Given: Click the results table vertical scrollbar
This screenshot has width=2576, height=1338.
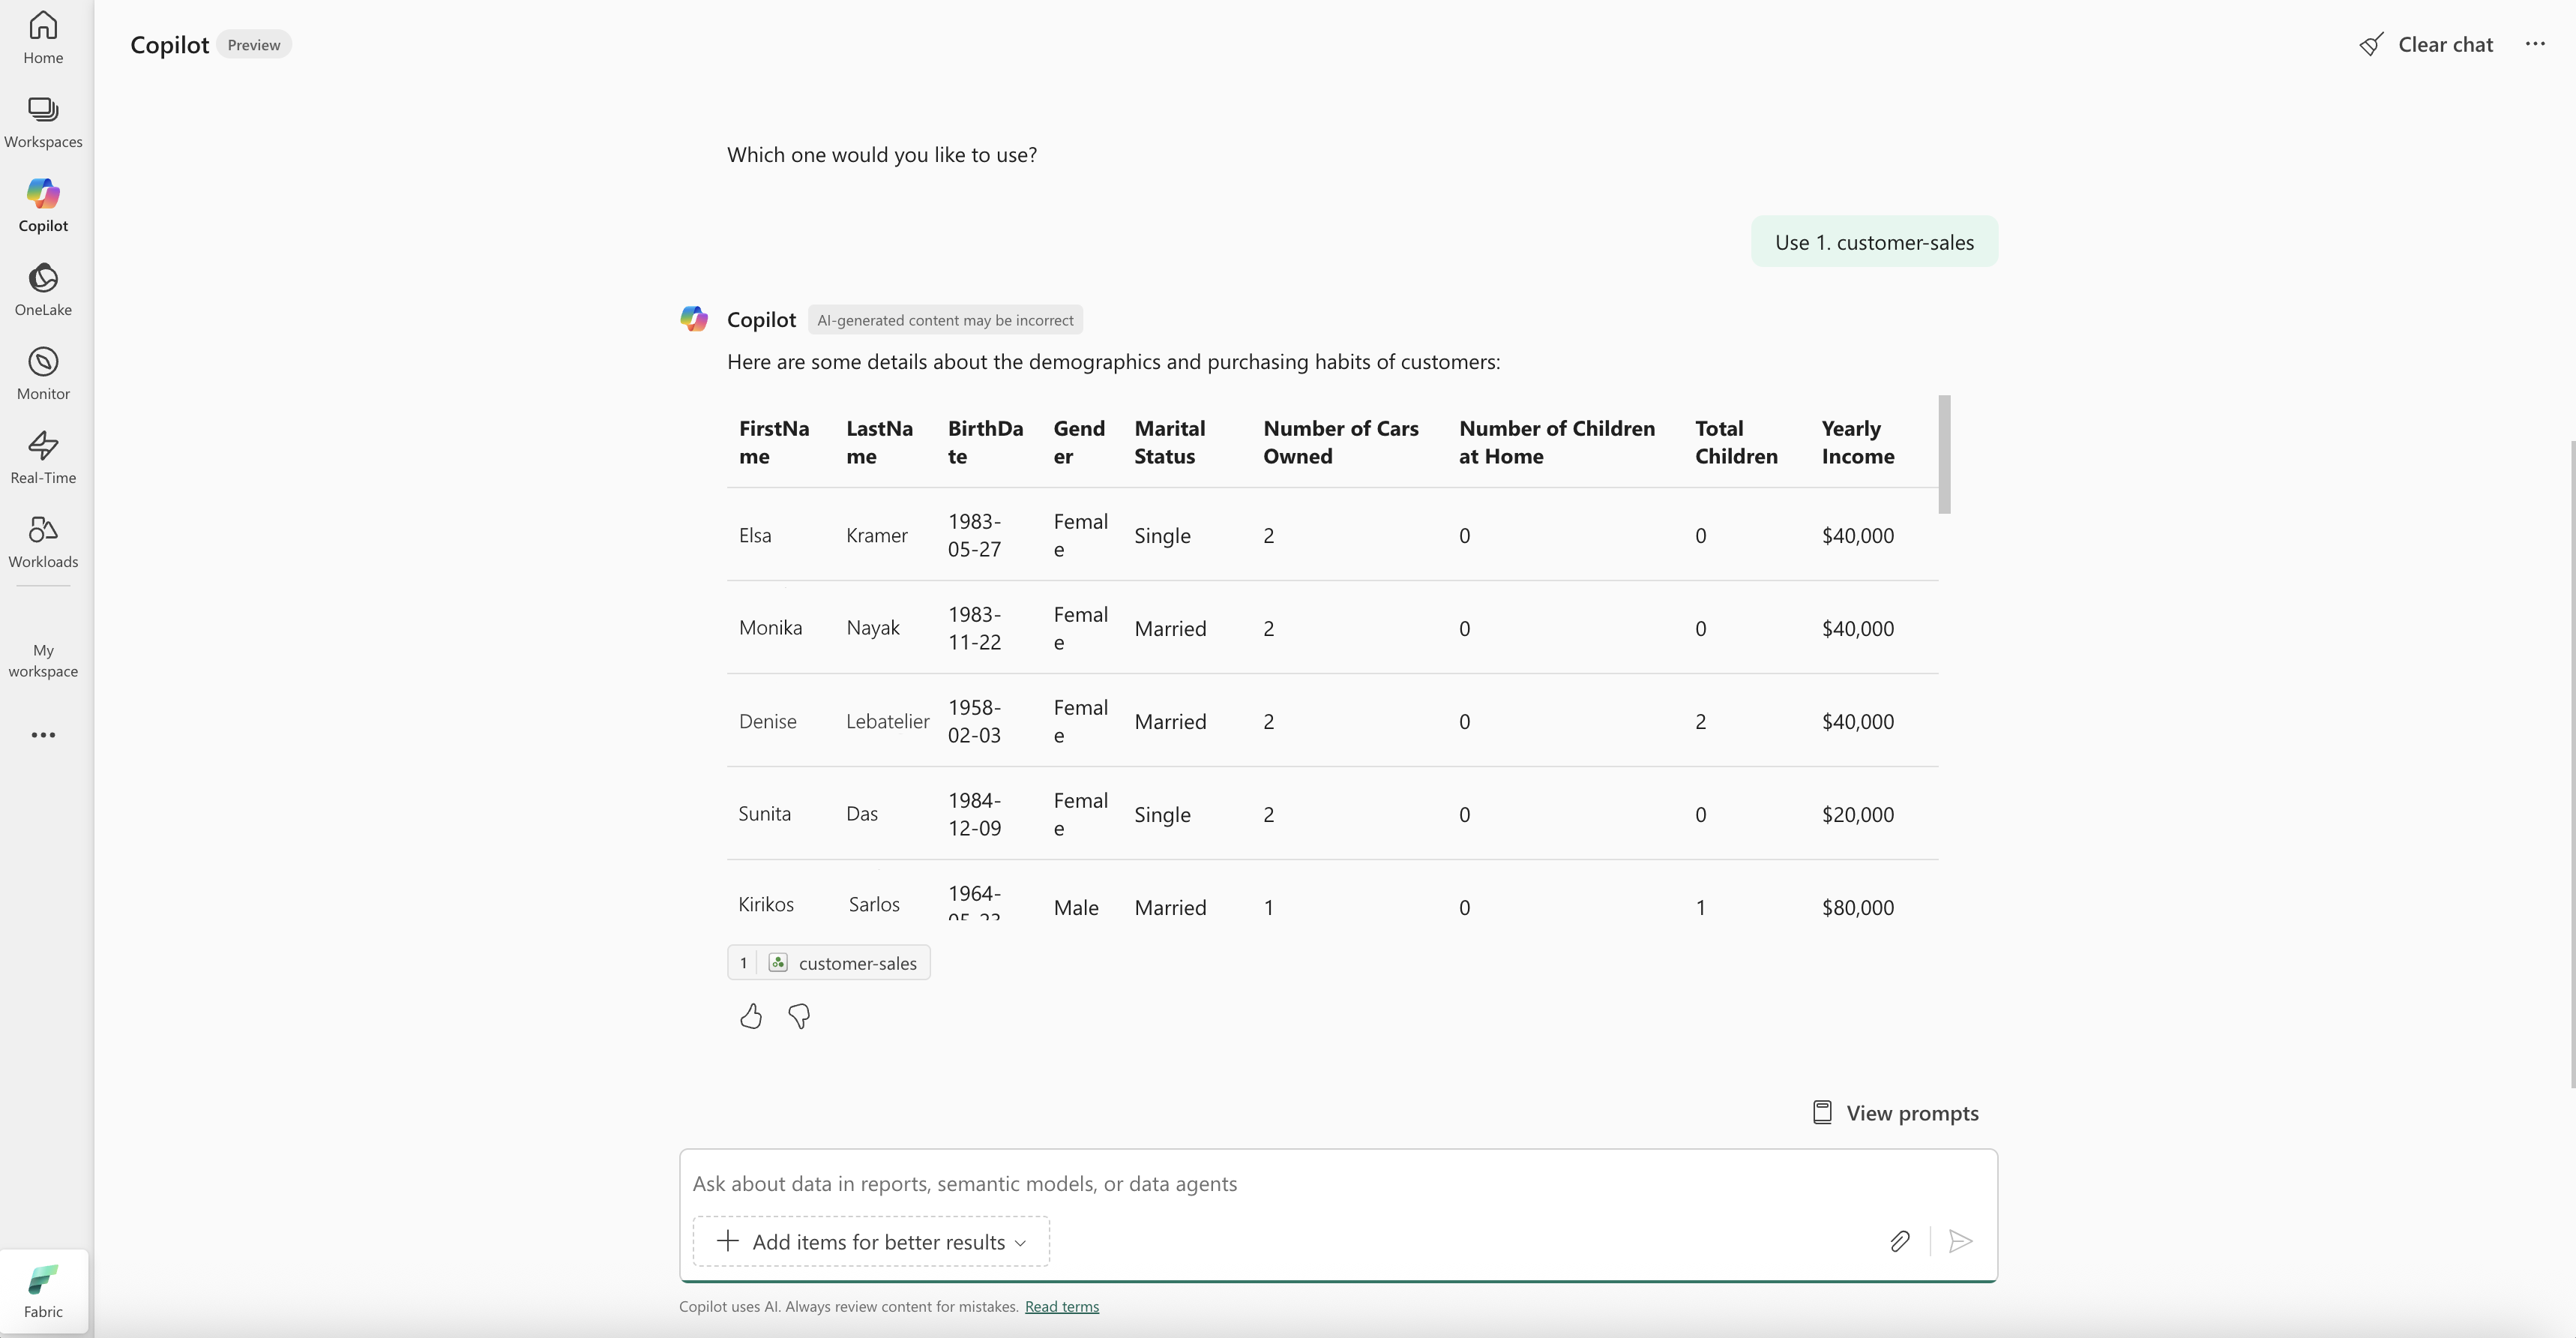Looking at the screenshot, I should (x=1944, y=454).
